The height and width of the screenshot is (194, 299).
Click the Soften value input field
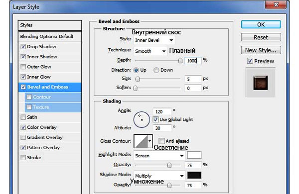(x=193, y=88)
